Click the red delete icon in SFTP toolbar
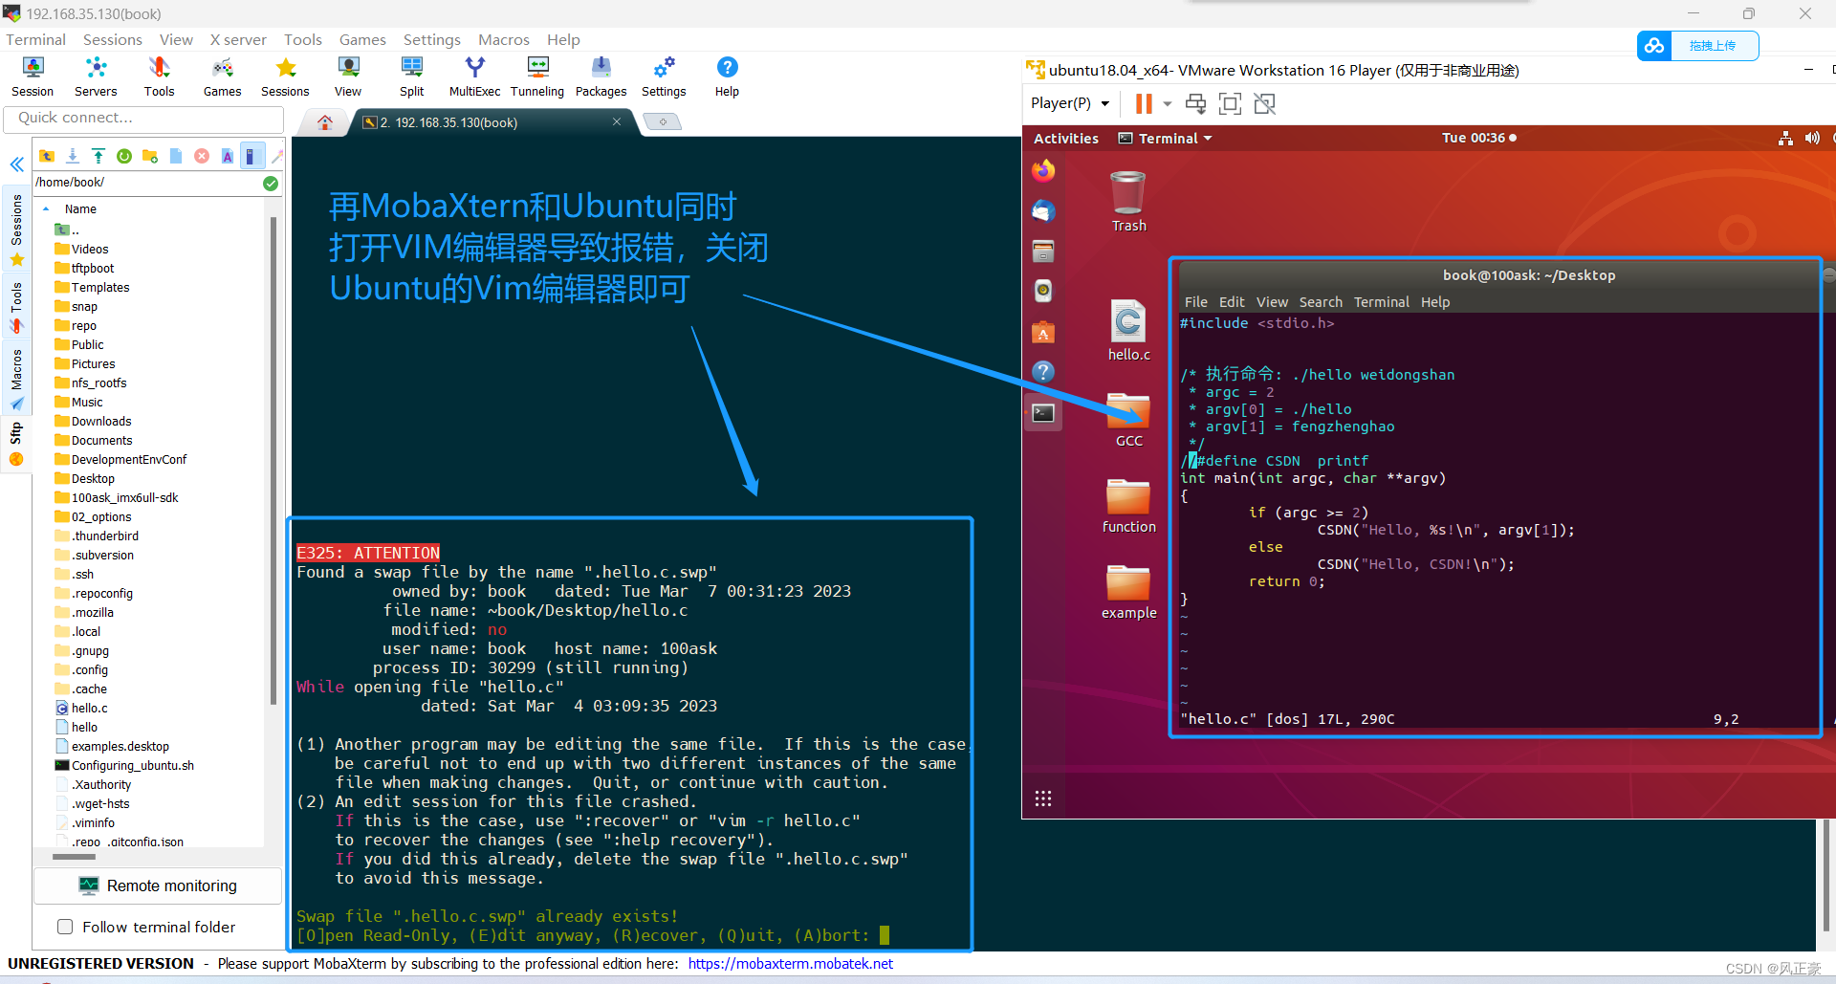This screenshot has width=1836, height=984. (202, 156)
